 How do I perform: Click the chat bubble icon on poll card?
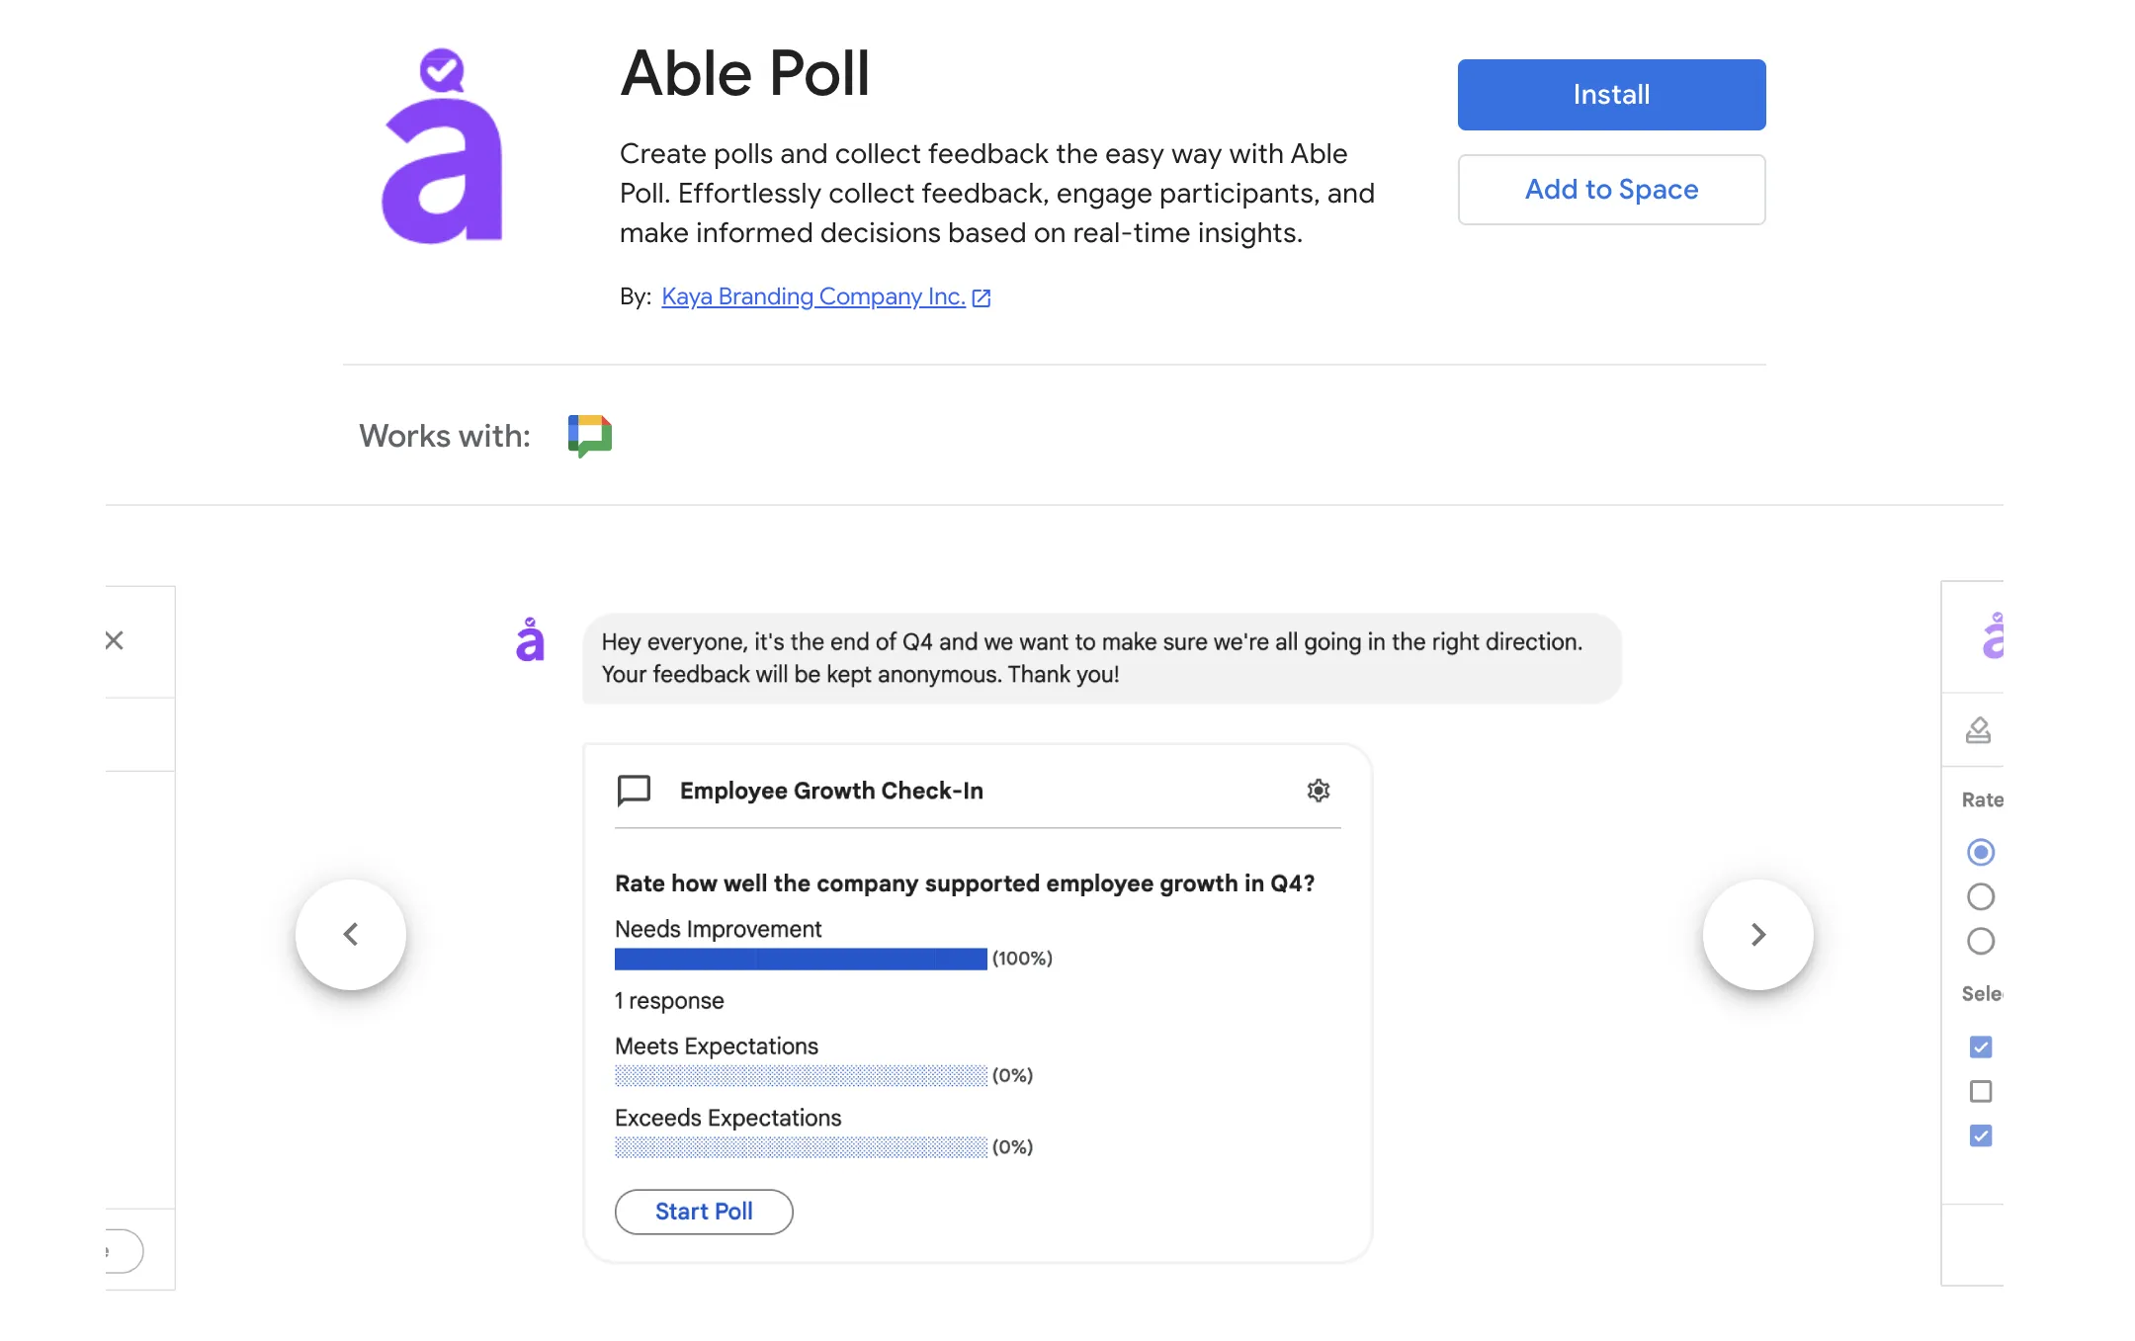[635, 791]
